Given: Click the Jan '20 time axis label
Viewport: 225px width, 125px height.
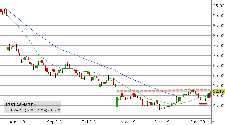Looking at the screenshot, I should coord(198,122).
